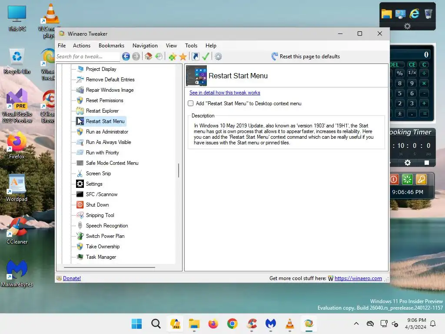Click green restart button on shutdown gadget

[407, 180]
